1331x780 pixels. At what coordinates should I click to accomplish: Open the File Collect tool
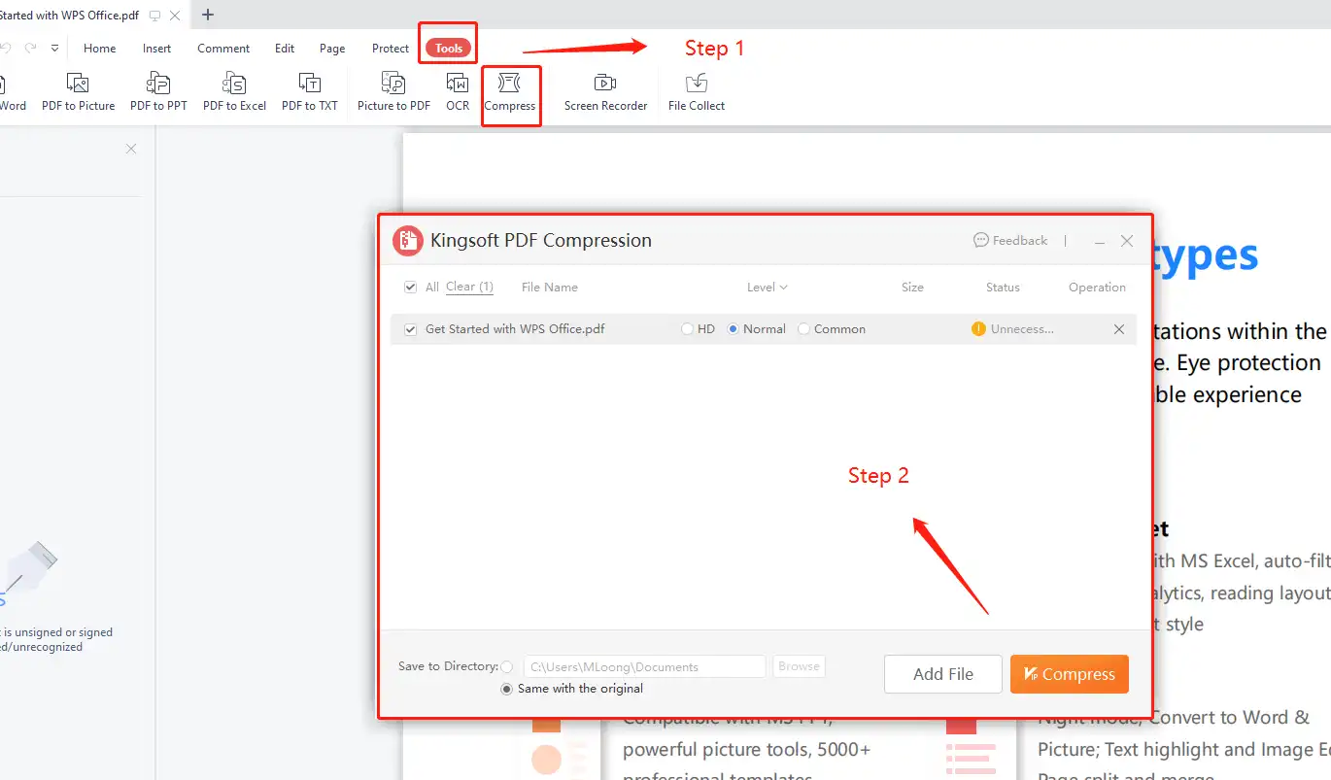click(x=697, y=92)
